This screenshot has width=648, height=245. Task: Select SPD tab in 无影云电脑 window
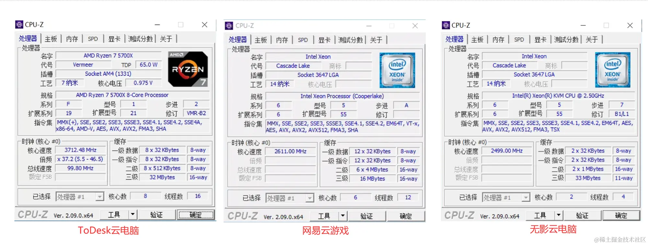[x=519, y=39]
